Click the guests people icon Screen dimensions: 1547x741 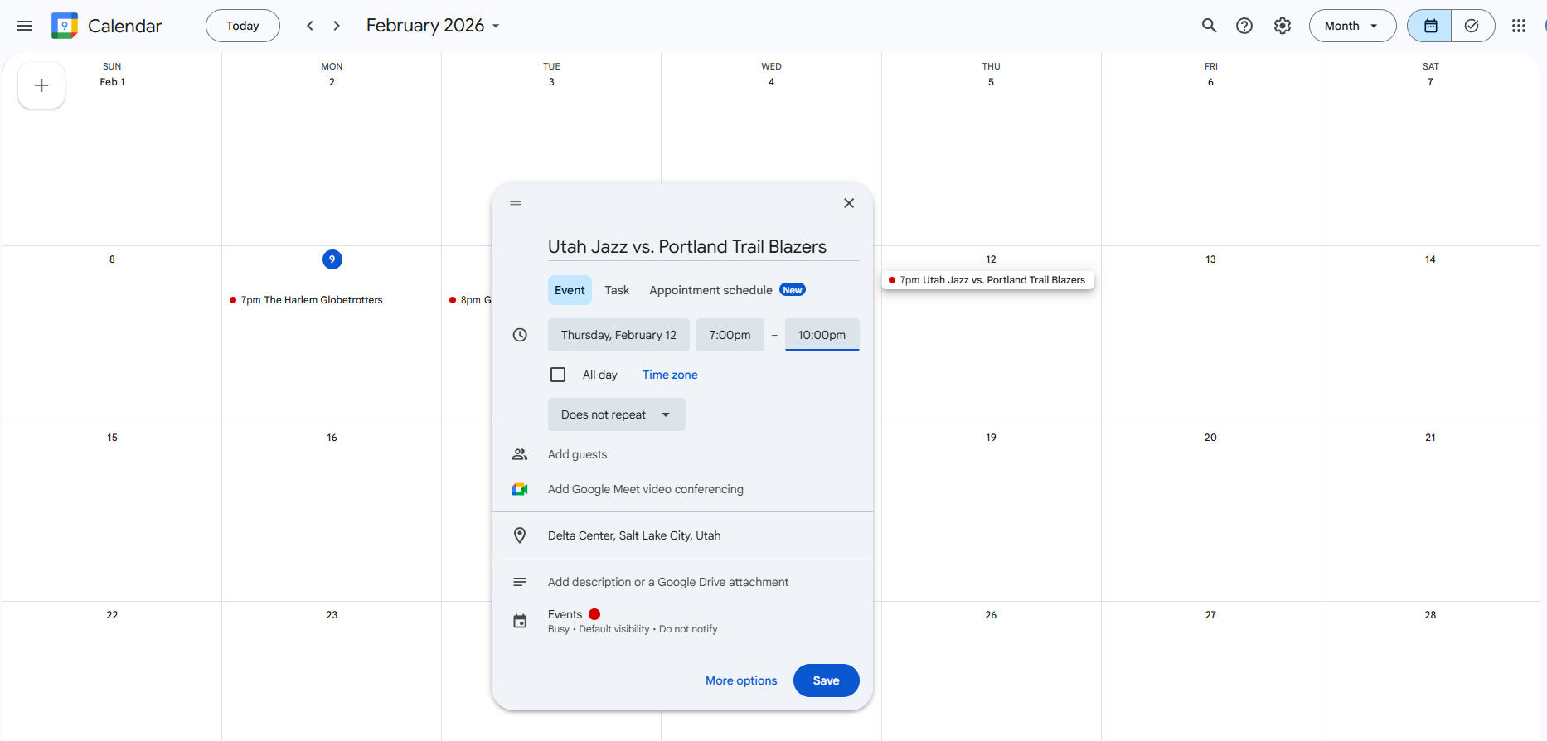(520, 454)
